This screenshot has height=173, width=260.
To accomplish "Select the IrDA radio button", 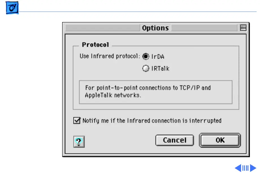I will (x=146, y=57).
